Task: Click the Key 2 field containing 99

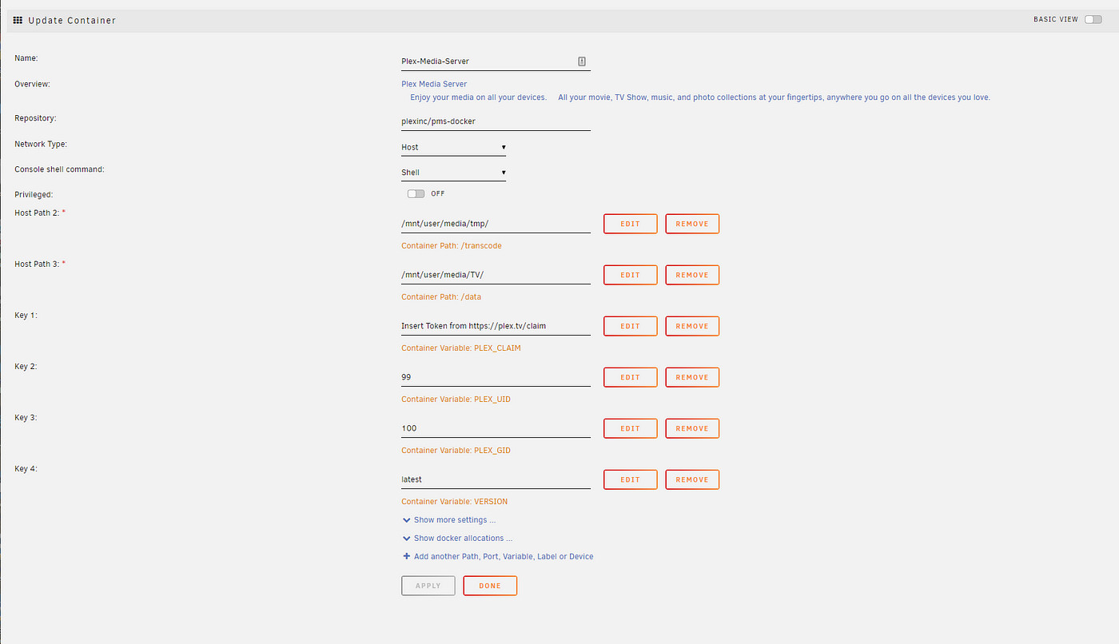Action: [496, 377]
